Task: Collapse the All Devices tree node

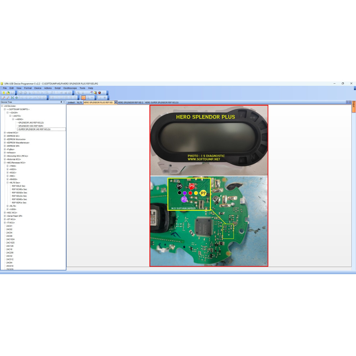Action: (2, 106)
